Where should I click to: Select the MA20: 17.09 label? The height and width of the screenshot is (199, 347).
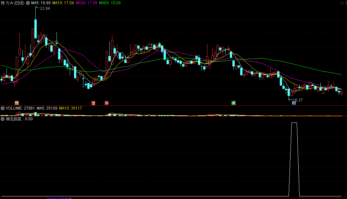pos(87,3)
